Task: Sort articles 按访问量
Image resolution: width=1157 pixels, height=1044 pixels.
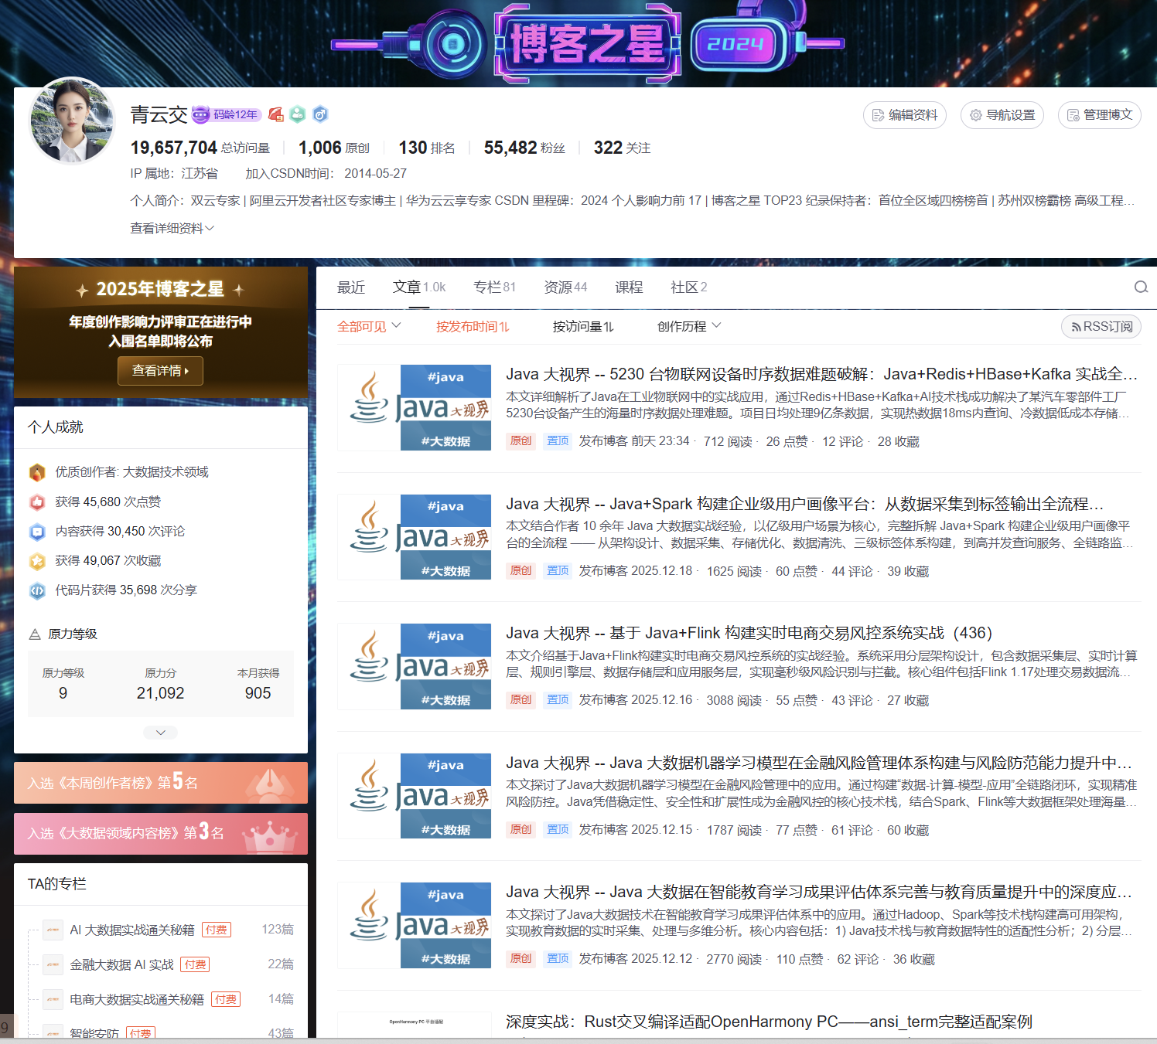Action: tap(583, 327)
